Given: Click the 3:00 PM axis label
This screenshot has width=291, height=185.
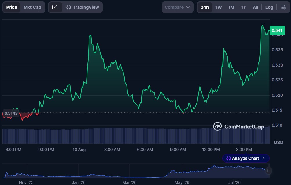Looking at the screenshot, I should pos(244,150).
